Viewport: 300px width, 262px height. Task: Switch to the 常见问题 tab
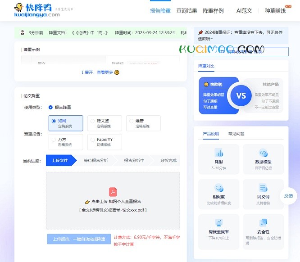[236, 134]
